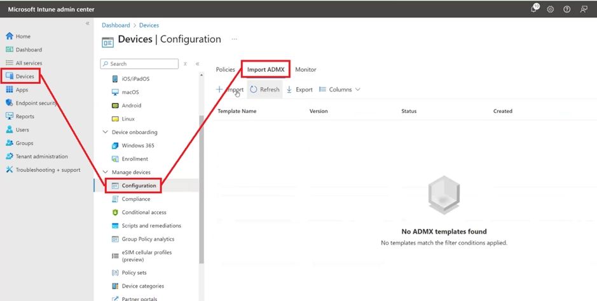597x301 pixels.
Task: Open Troubleshooting + support item
Action: [48, 170]
